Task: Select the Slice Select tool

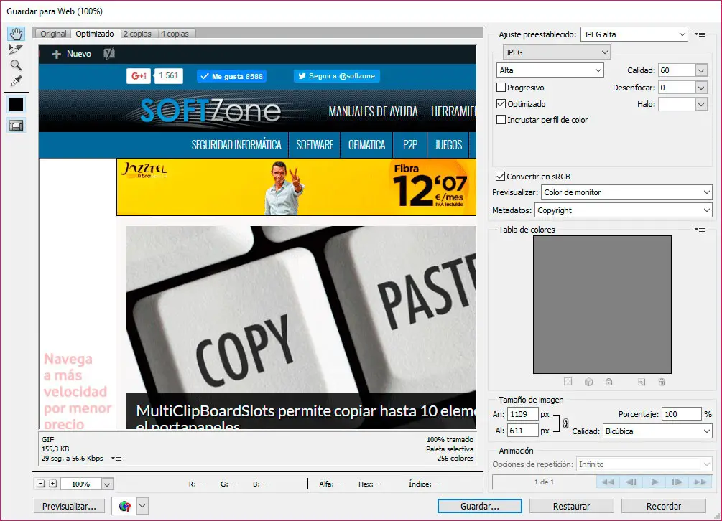Action: click(x=16, y=50)
